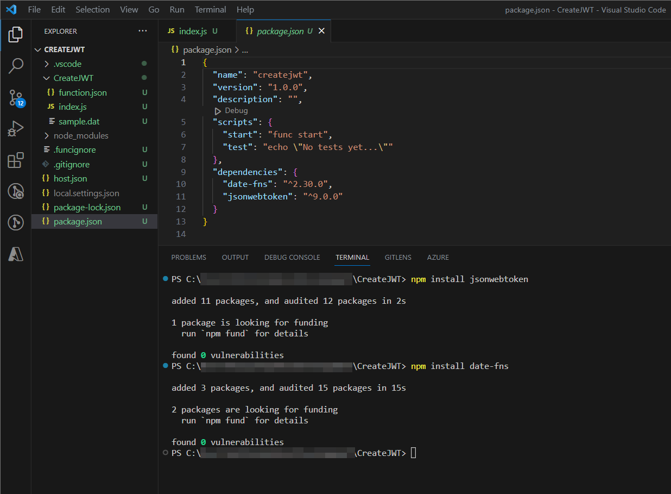Click the EXPLORER panel title
This screenshot has height=494, width=671.
point(61,32)
